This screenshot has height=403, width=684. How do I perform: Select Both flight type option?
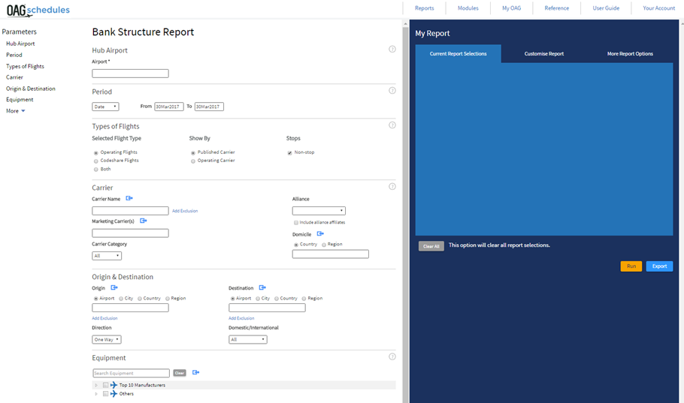[96, 170]
